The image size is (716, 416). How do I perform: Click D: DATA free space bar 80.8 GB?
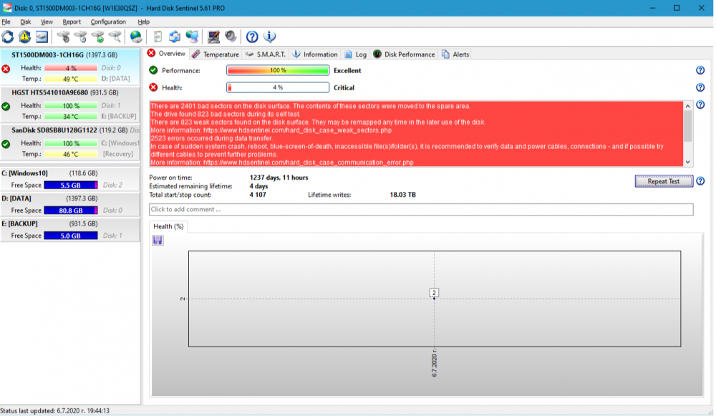(71, 211)
